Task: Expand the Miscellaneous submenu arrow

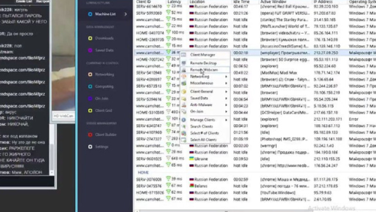Action: point(226,83)
